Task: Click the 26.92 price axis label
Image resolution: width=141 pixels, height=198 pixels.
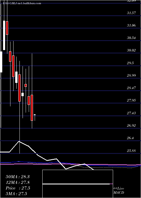Action: point(131,126)
